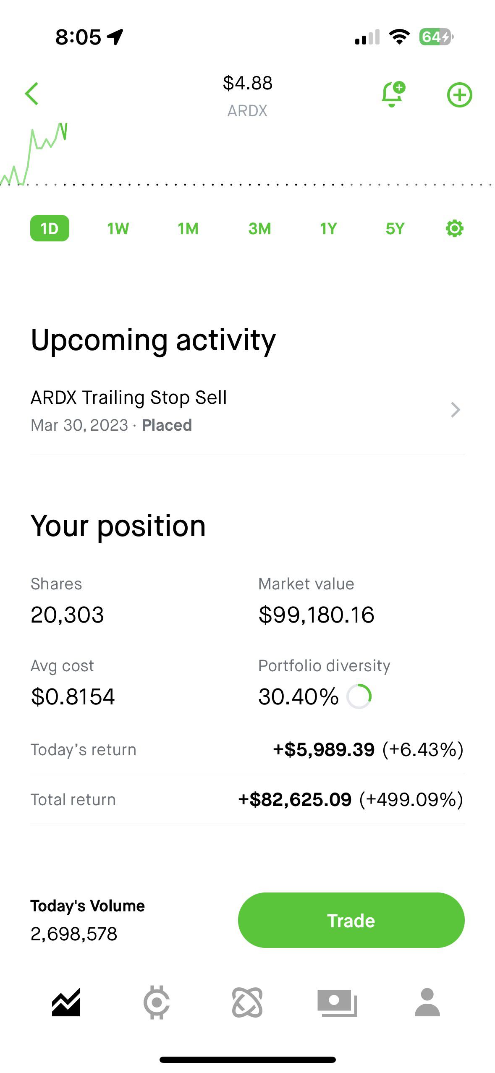Show the 5Y chart range
Image resolution: width=495 pixels, height=1073 pixels.
pos(395,229)
